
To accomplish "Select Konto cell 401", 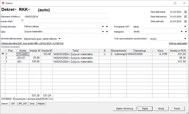I will pyautogui.click(x=23, y=62).
